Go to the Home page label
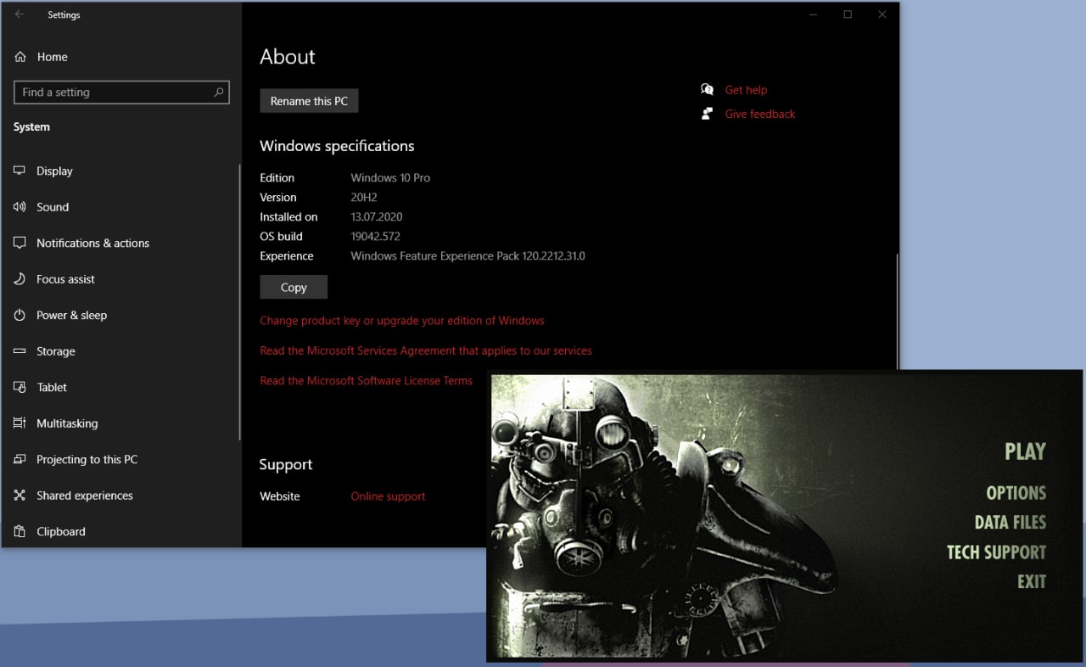Image resolution: width=1086 pixels, height=667 pixels. pyautogui.click(x=52, y=57)
